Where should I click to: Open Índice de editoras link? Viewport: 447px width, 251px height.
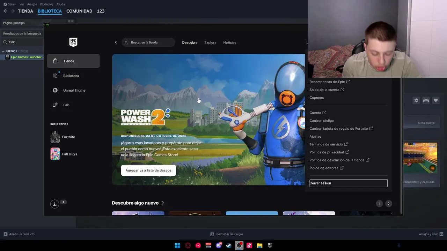coord(327,168)
